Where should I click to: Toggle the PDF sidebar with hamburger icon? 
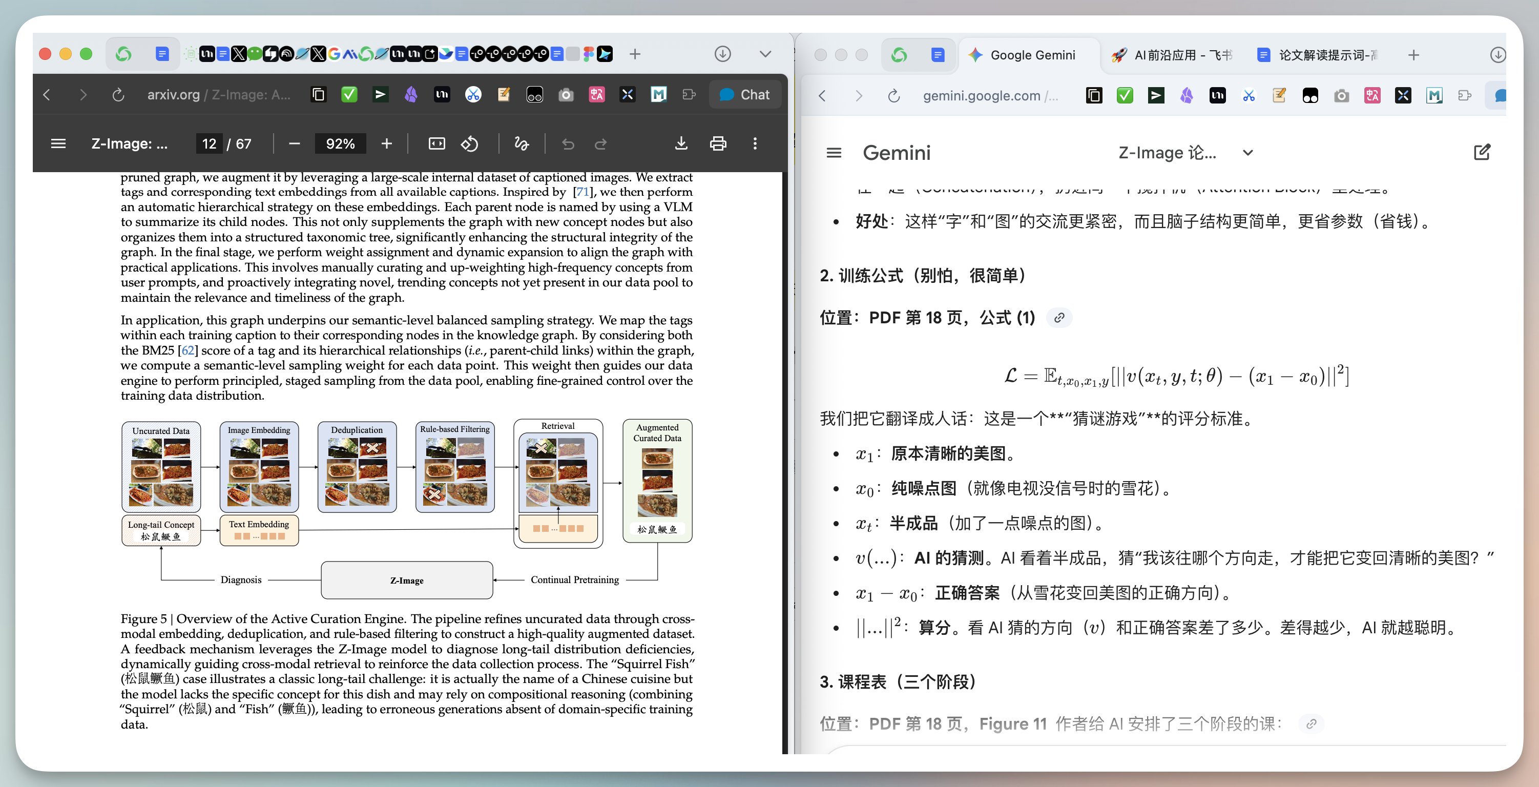(58, 143)
